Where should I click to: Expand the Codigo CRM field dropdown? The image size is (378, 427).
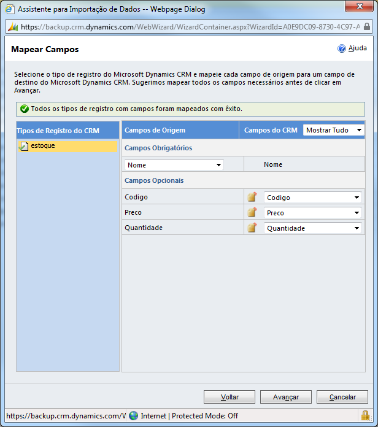[x=312, y=198]
